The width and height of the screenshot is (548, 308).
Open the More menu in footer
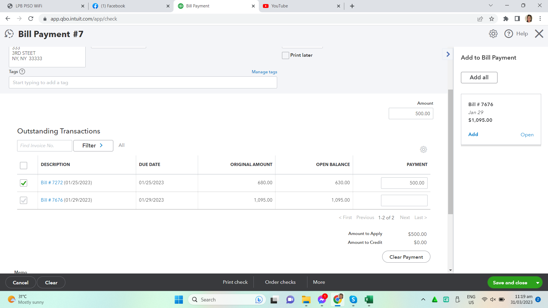pyautogui.click(x=319, y=282)
